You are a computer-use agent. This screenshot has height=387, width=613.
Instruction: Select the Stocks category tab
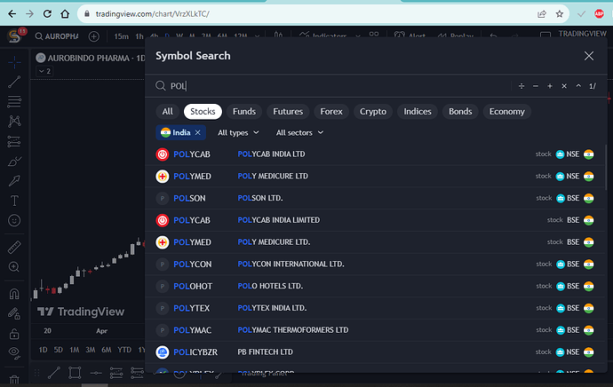[203, 112]
